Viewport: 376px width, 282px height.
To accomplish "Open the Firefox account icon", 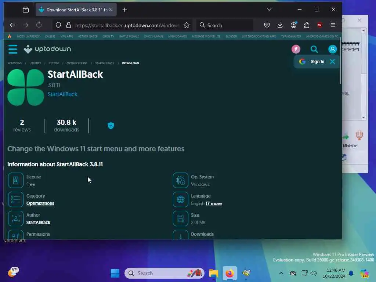I will click(293, 25).
